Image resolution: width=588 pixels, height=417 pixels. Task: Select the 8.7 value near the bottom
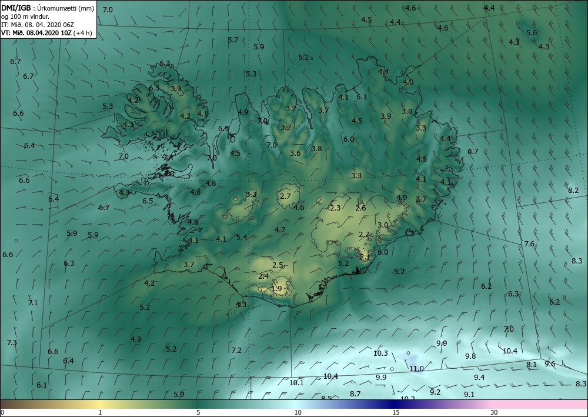(355, 393)
